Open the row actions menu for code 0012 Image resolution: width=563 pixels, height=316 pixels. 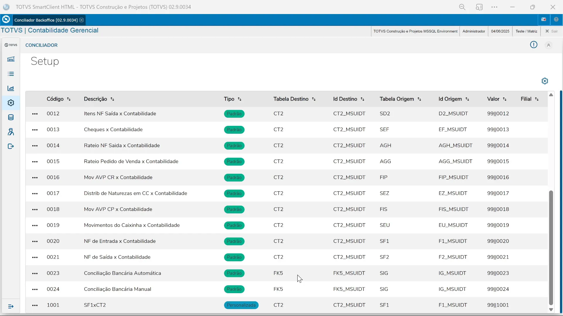pos(35,114)
